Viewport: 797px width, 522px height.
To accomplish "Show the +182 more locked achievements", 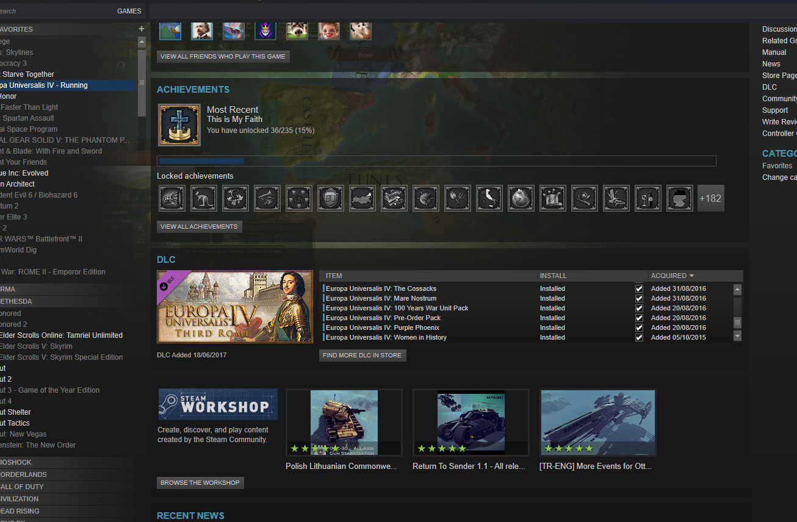I will 711,198.
